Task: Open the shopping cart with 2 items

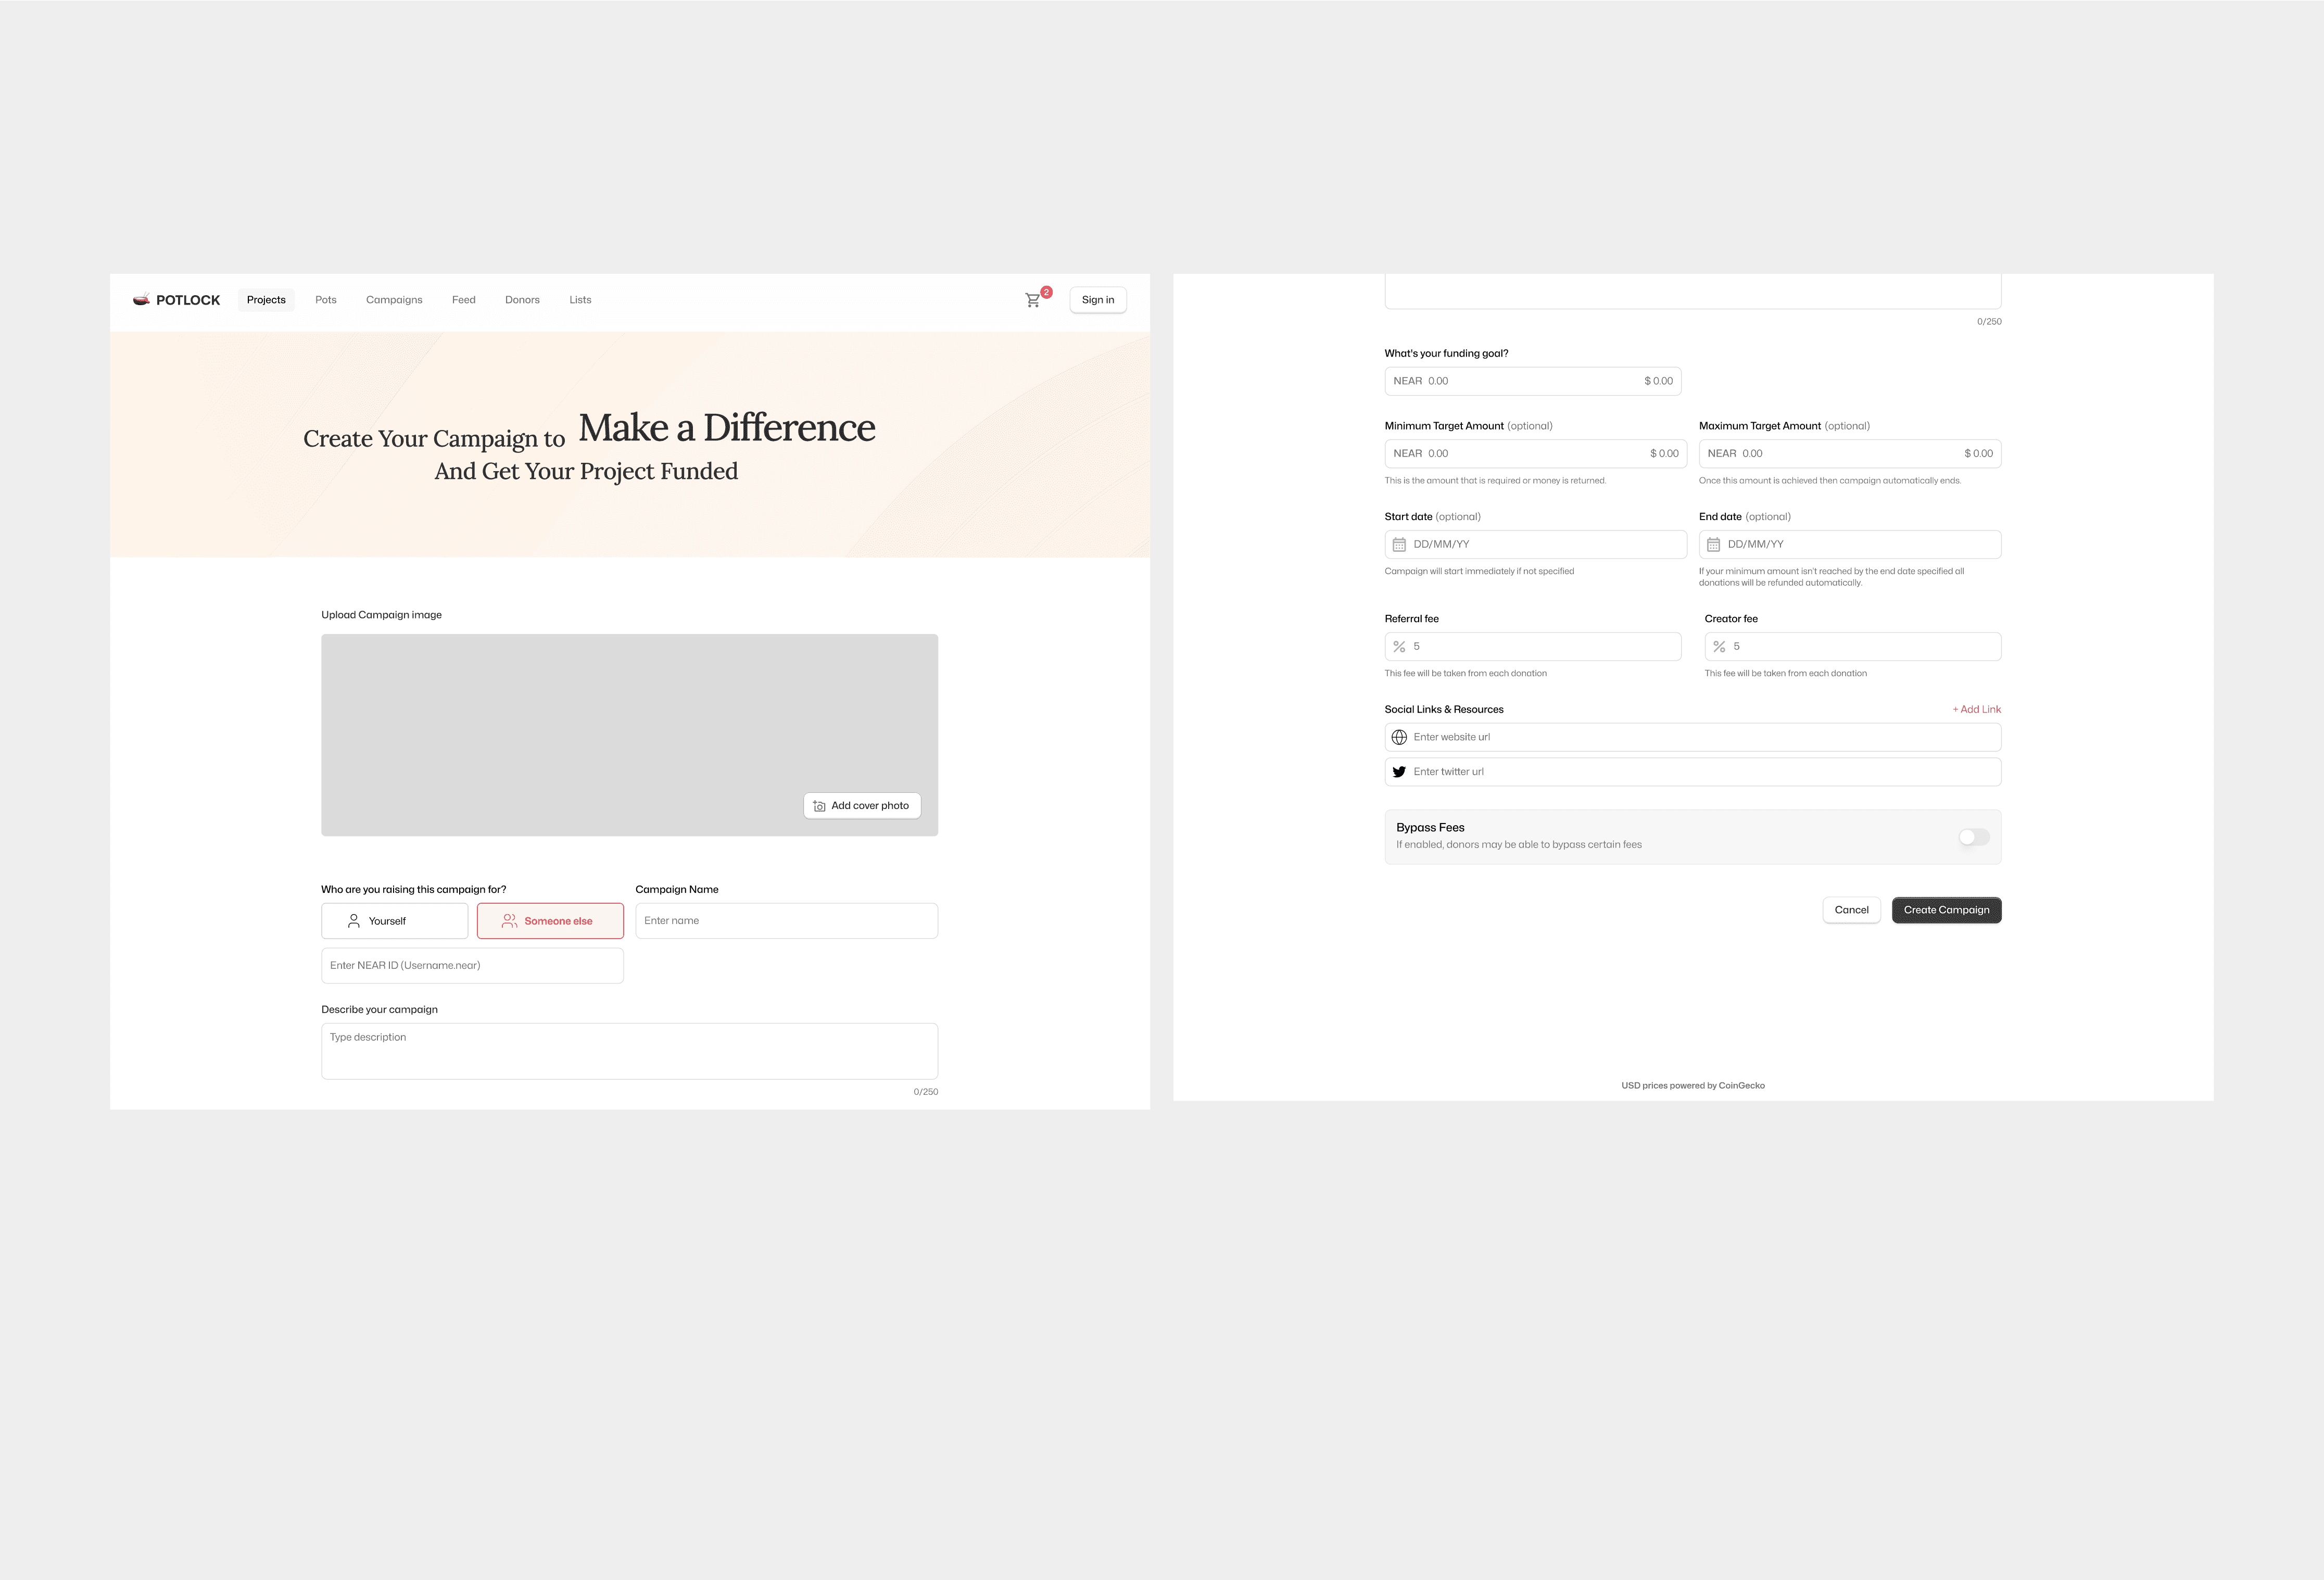Action: [1032, 299]
